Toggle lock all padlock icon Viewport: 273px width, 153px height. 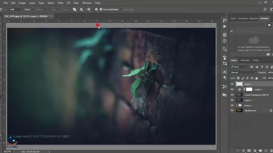(x=256, y=78)
